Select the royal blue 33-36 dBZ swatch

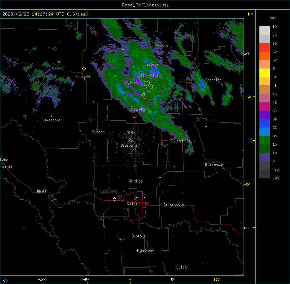click(264, 123)
